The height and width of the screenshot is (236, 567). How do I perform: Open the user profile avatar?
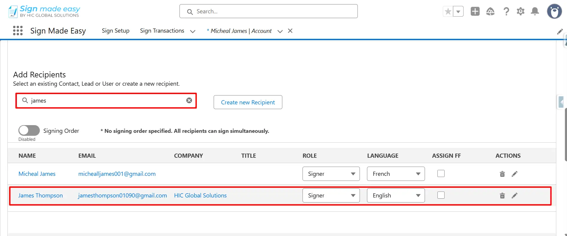pyautogui.click(x=554, y=12)
